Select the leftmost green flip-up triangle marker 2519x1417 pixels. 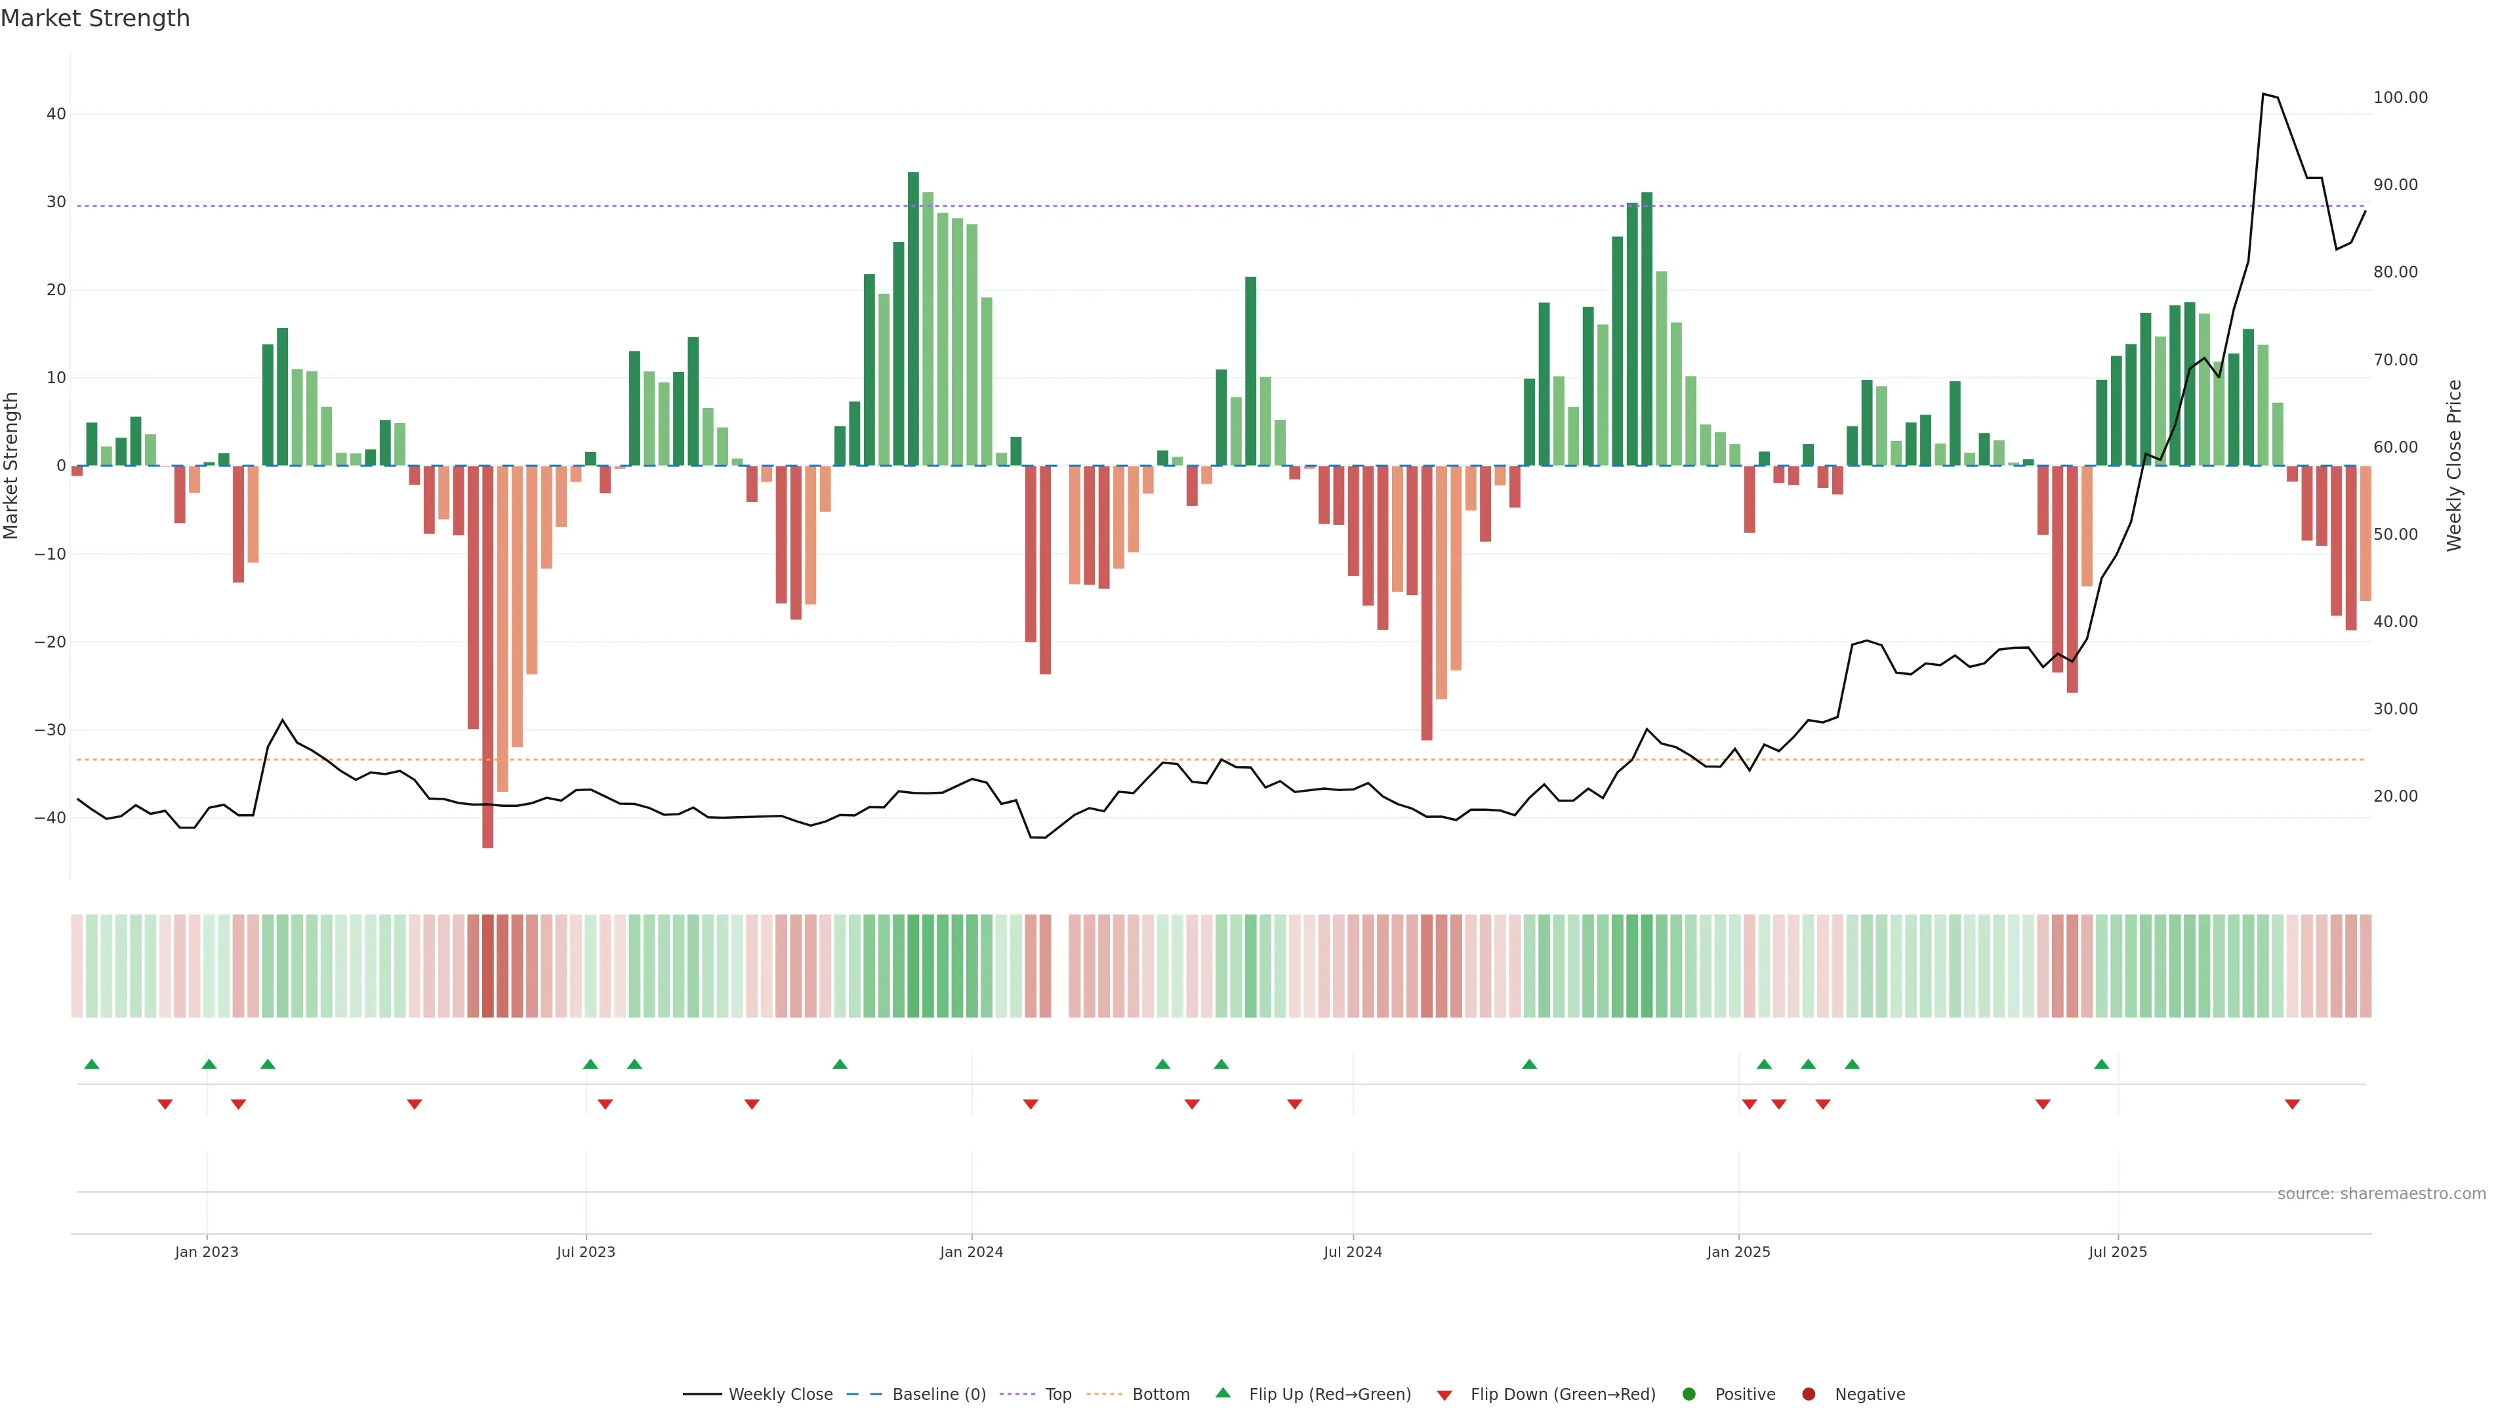(92, 1064)
